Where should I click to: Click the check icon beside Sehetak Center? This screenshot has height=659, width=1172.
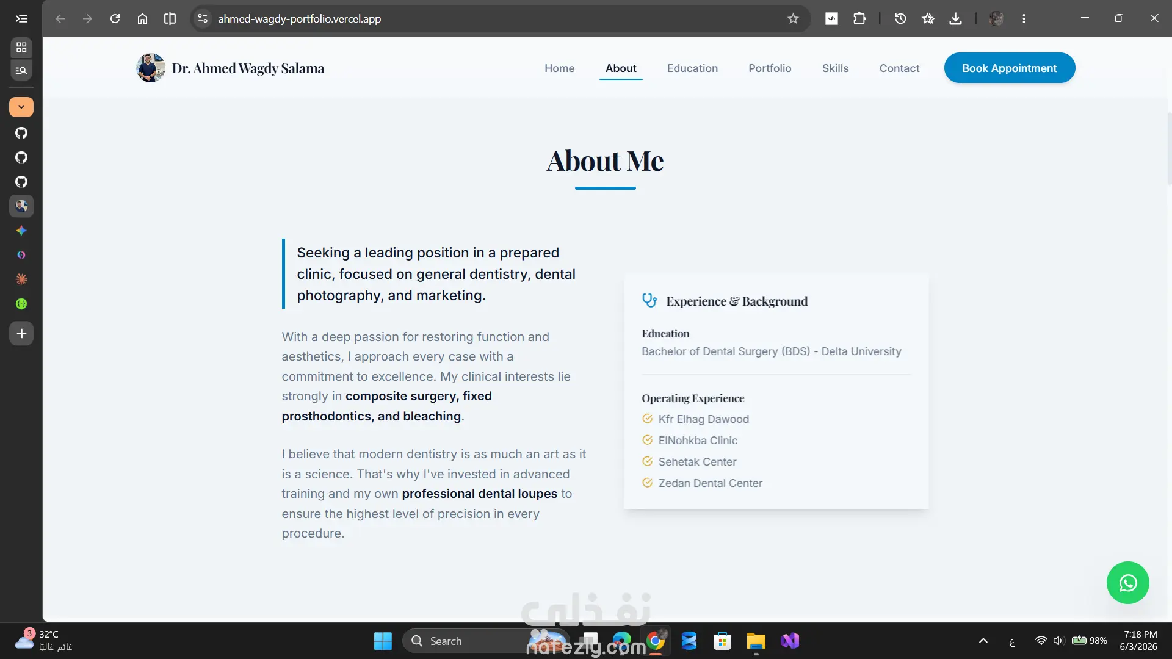[x=648, y=461]
